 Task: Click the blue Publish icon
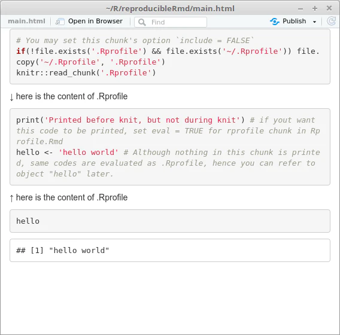pos(275,22)
